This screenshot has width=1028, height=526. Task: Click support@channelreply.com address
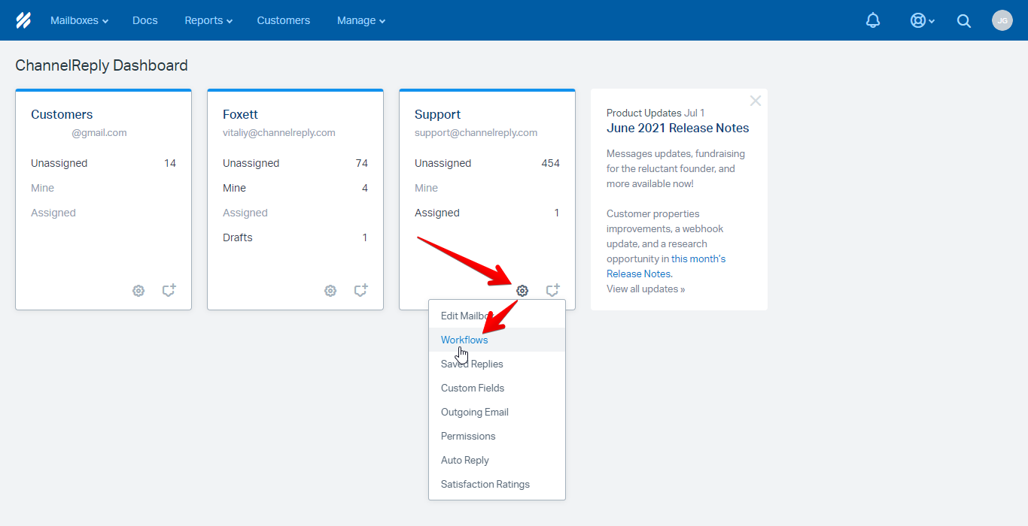click(x=476, y=132)
